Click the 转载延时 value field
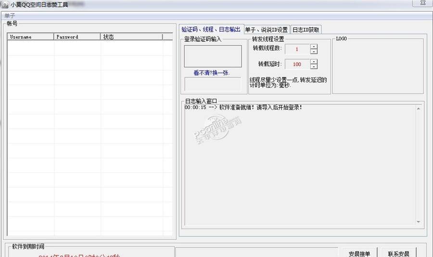Viewport: 433px width, 257px height. pos(297,64)
